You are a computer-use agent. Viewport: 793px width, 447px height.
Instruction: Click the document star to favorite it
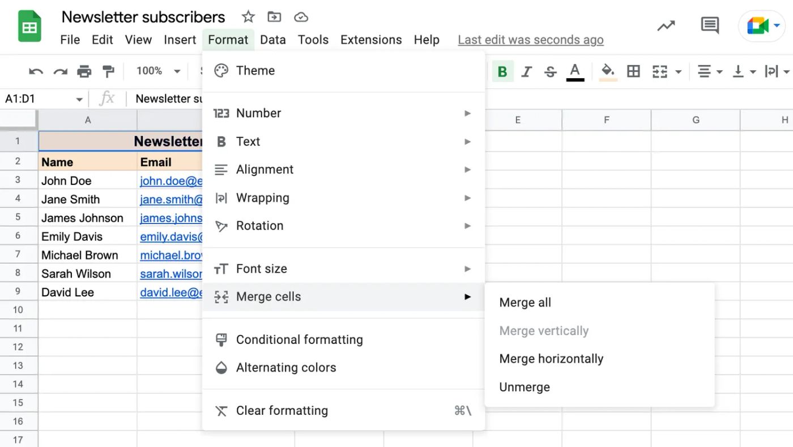(248, 17)
